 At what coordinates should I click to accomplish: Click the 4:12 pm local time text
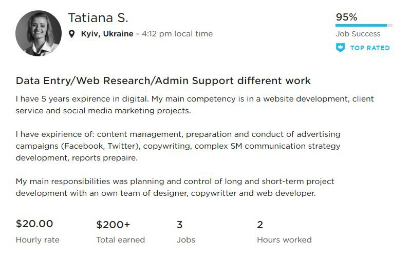(x=177, y=34)
